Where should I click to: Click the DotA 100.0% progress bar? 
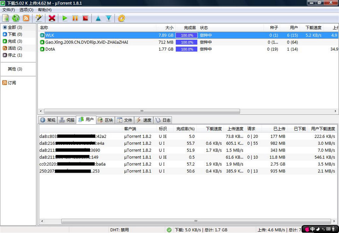186,49
